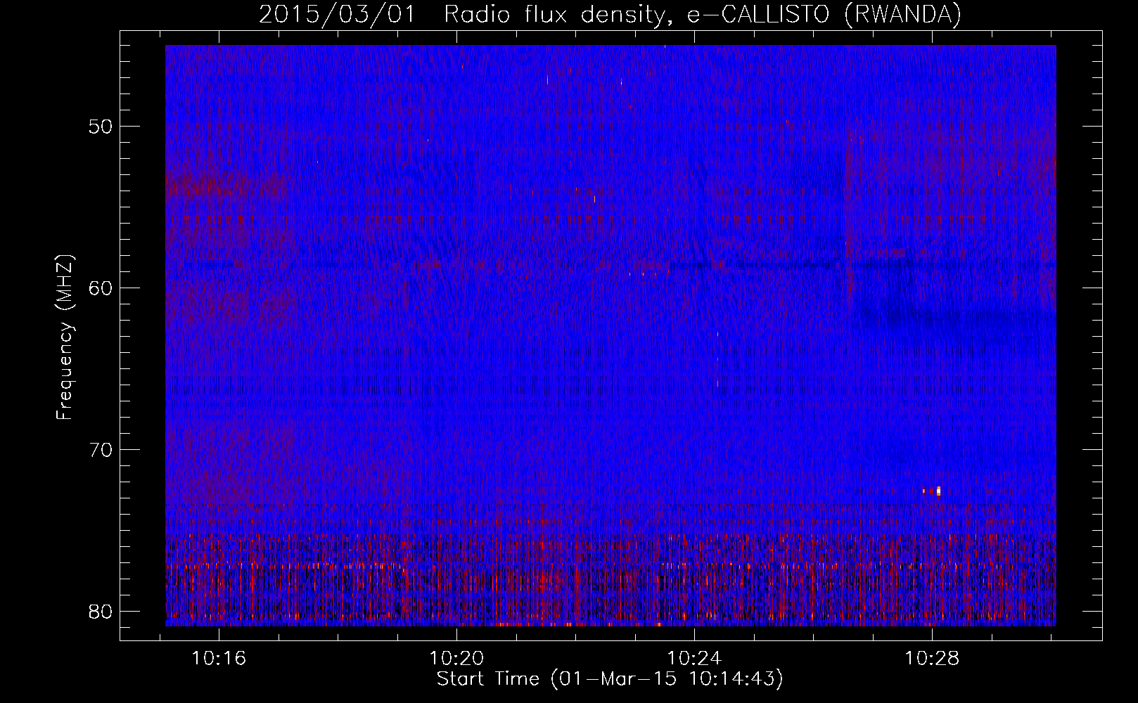Image resolution: width=1138 pixels, height=703 pixels.
Task: Click the plot title 'Radio flux density, e-CALLISTO (RWANDA)'
Action: (x=703, y=14)
